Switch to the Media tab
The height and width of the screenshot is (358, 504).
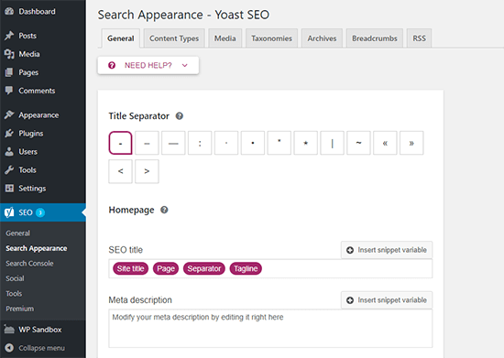point(225,38)
